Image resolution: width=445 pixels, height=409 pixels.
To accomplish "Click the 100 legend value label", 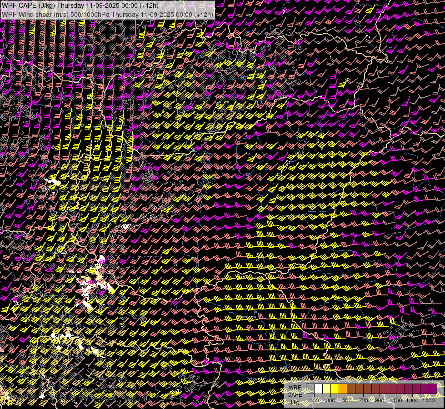I will coord(314,400).
